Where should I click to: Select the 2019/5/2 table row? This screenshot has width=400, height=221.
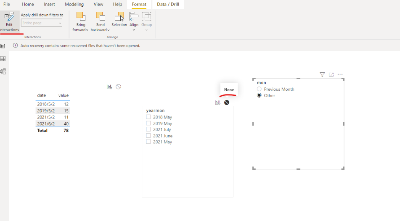click(53, 110)
